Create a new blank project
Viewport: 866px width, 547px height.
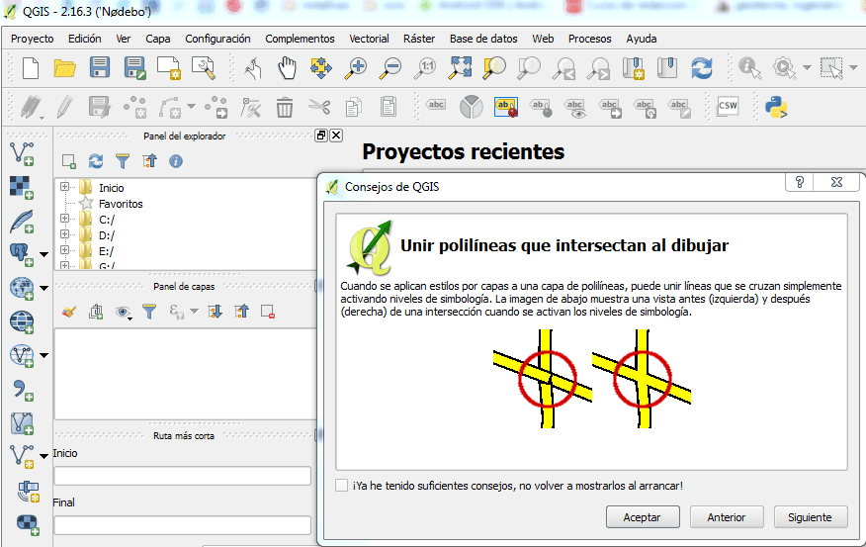(31, 68)
